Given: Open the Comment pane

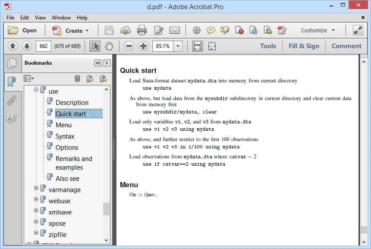Looking at the screenshot, I should point(346,46).
